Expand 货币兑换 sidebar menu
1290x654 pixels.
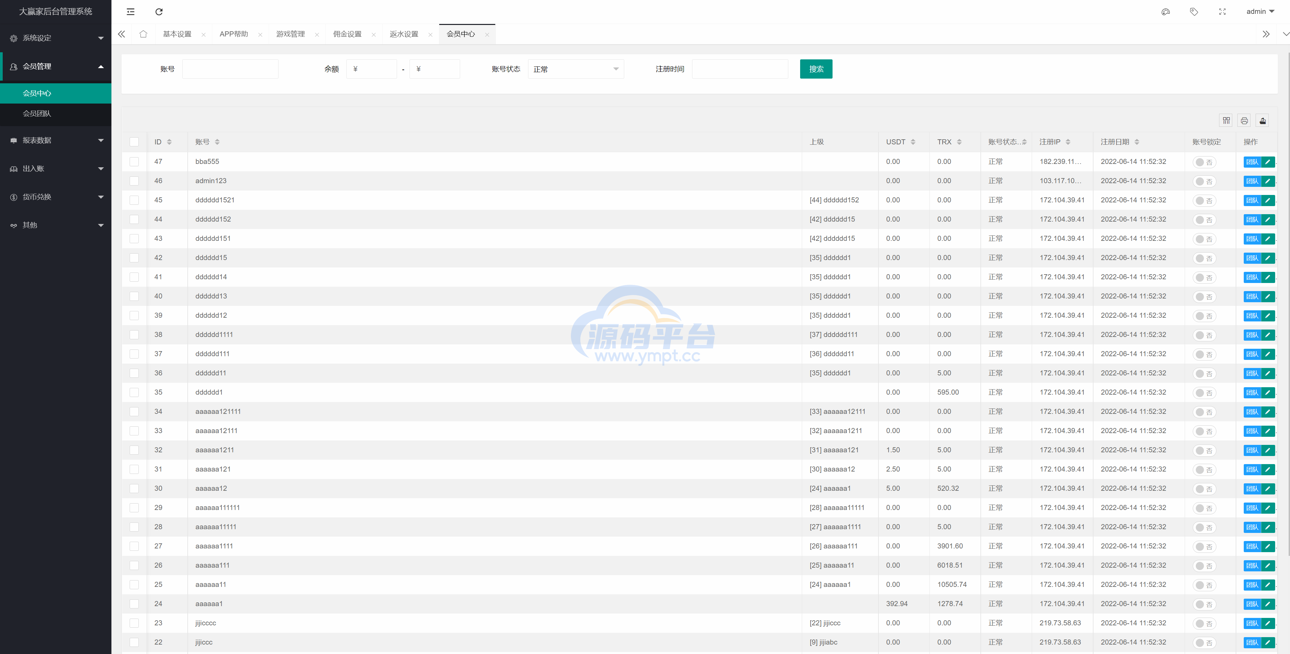click(56, 197)
